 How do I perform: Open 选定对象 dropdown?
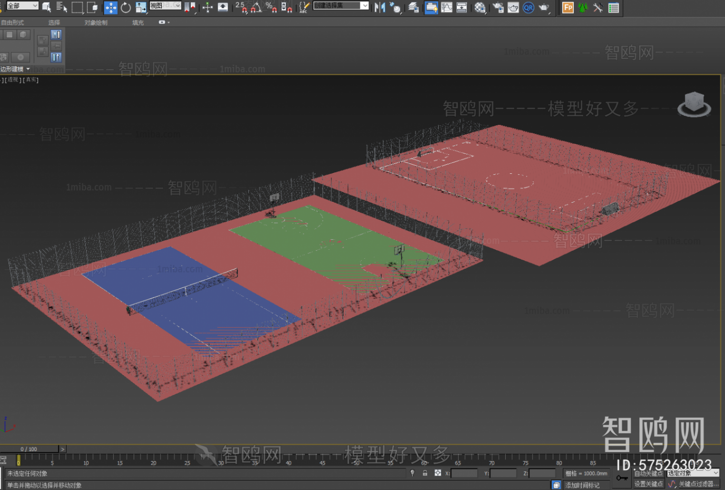click(693, 473)
